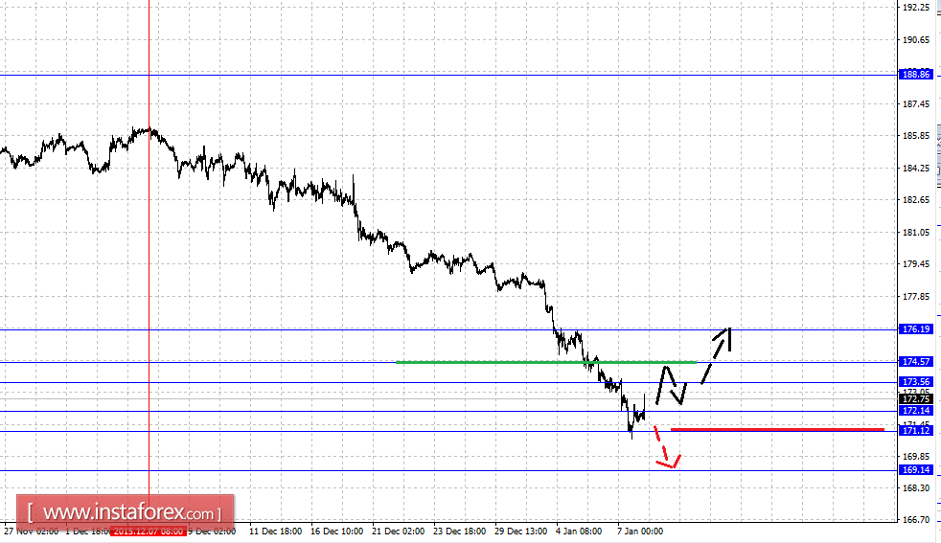
Task: Click the 190.65 price scale value
Action: pyautogui.click(x=916, y=39)
